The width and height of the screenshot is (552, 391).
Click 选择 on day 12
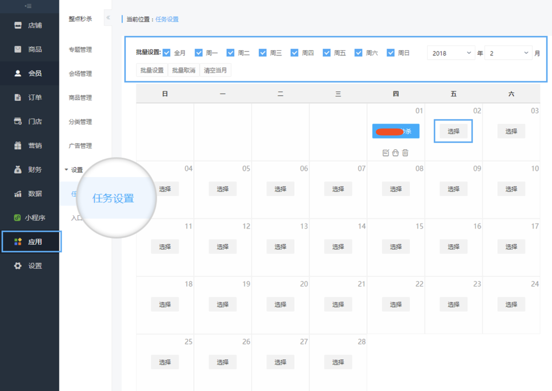coord(222,246)
